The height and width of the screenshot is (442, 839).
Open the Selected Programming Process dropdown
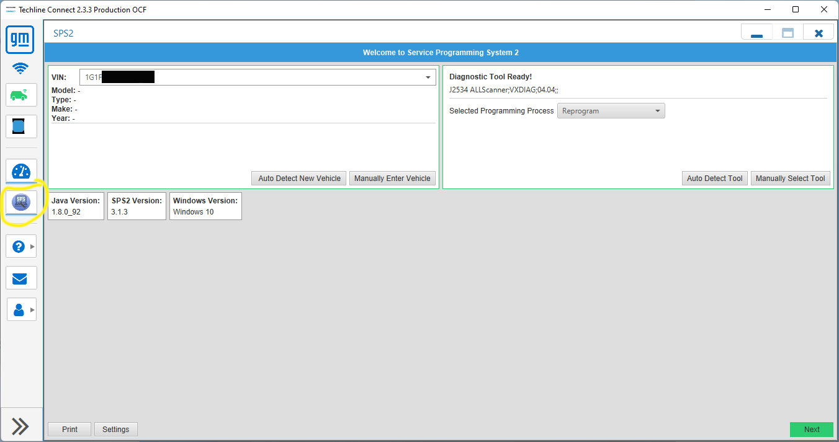pyautogui.click(x=611, y=111)
